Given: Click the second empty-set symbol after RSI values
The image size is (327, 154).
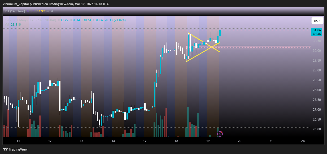Looking at the screenshot, I should point(52,11).
